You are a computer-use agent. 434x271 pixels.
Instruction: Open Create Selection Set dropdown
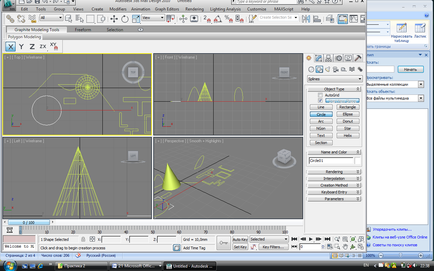(x=278, y=18)
